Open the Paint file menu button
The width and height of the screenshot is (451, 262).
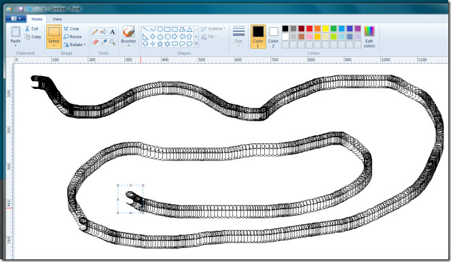point(16,19)
